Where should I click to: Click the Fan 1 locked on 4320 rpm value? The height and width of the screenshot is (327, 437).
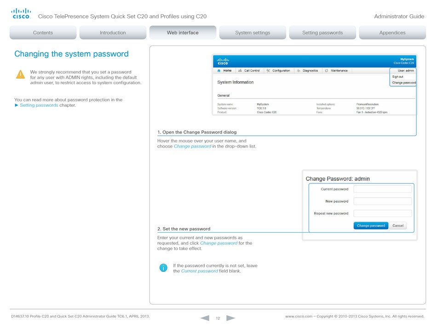[372, 112]
